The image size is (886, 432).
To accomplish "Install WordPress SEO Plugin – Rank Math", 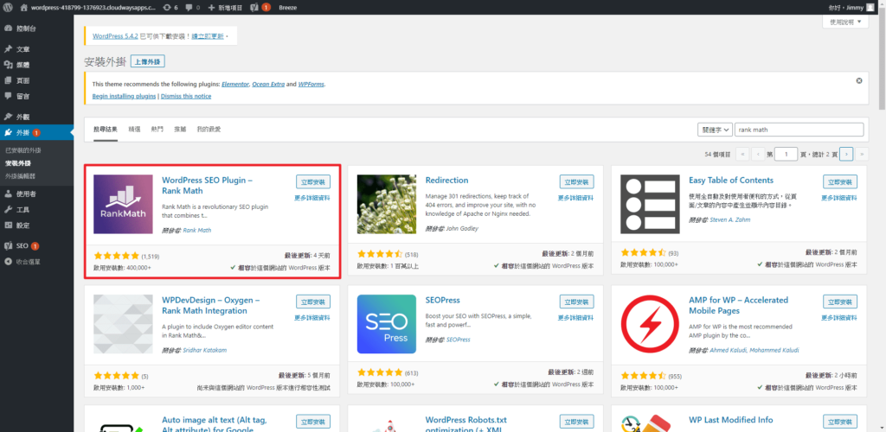I will click(313, 181).
